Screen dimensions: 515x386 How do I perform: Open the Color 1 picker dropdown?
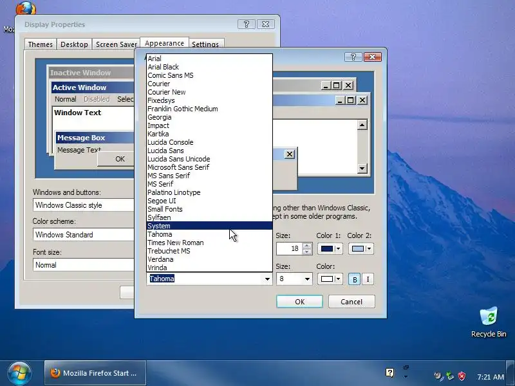330,248
